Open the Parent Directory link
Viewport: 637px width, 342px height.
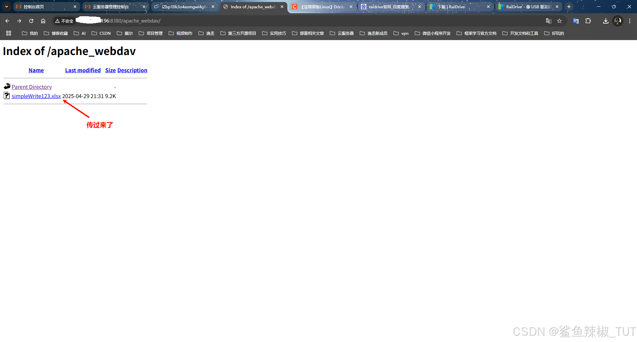coord(32,87)
